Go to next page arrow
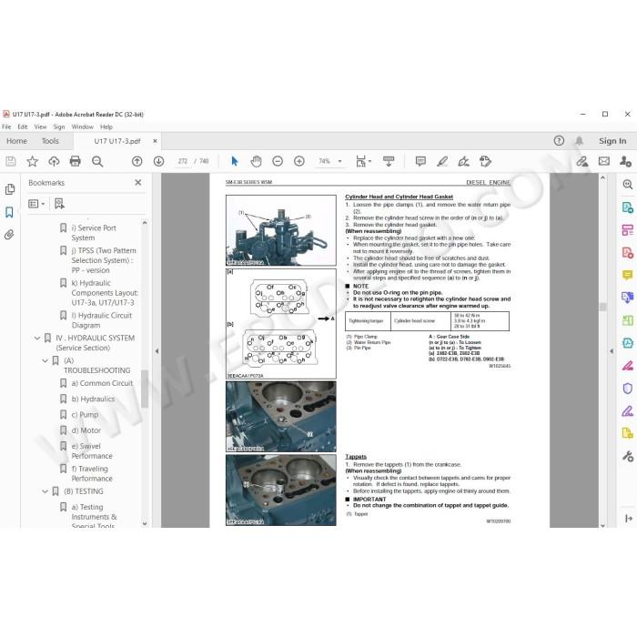This screenshot has height=637, width=637. 159,161
